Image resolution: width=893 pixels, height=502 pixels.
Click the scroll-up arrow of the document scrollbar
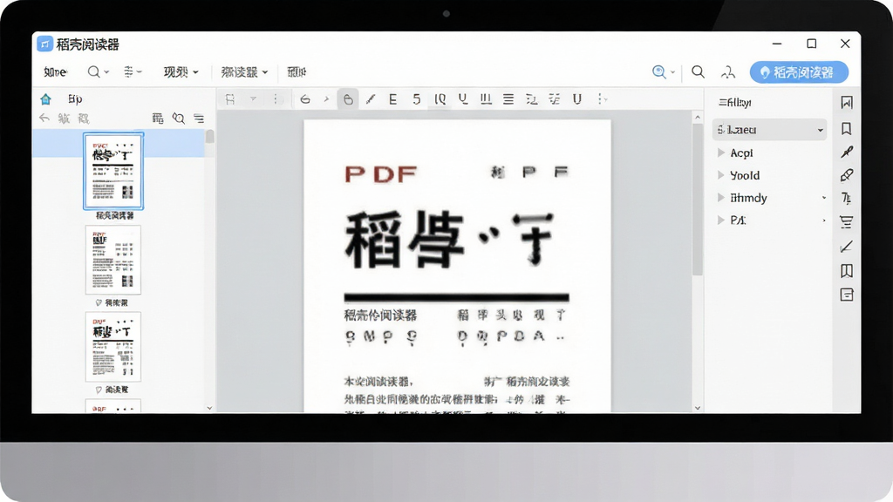[698, 118]
